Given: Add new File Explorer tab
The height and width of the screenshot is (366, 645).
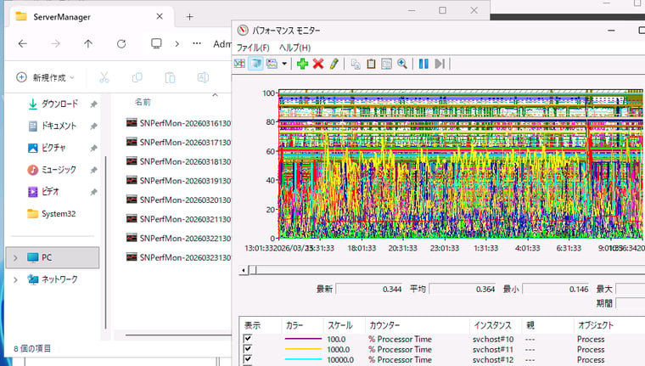Looking at the screenshot, I should click(189, 17).
